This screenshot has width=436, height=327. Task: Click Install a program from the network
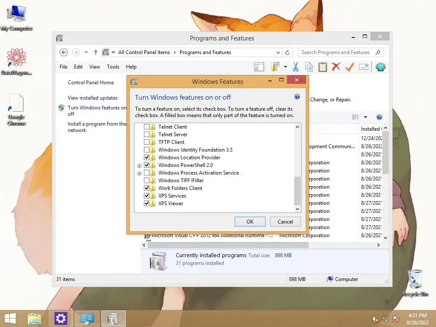click(x=97, y=127)
